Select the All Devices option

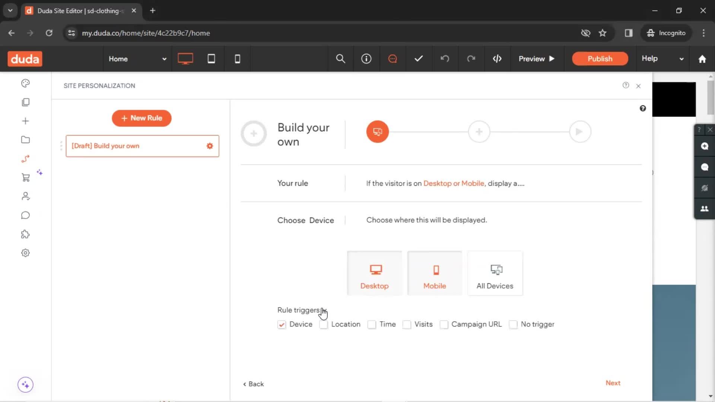tap(495, 273)
